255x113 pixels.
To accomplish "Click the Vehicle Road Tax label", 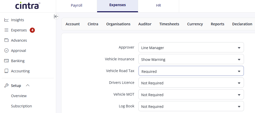I will pos(120,71).
